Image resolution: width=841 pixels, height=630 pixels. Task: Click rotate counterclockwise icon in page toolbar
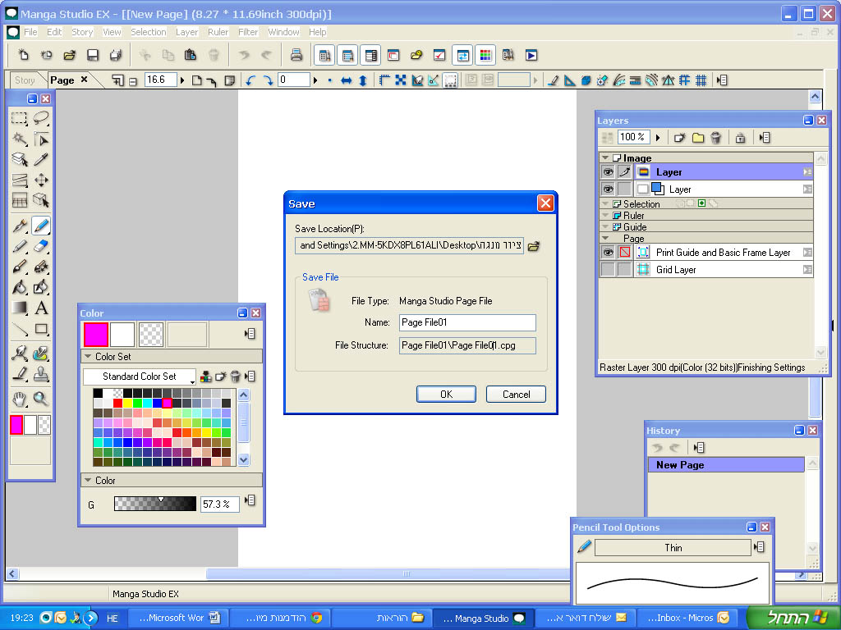[250, 80]
